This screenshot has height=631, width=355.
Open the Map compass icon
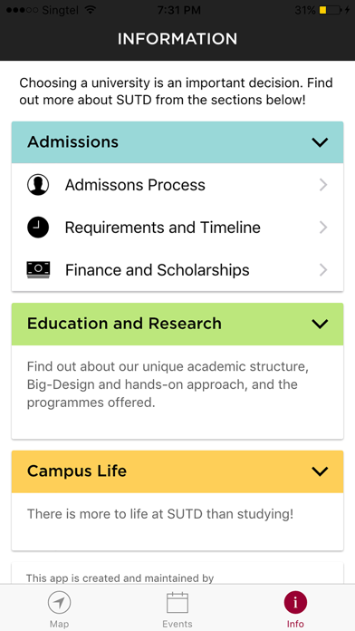coord(59,603)
